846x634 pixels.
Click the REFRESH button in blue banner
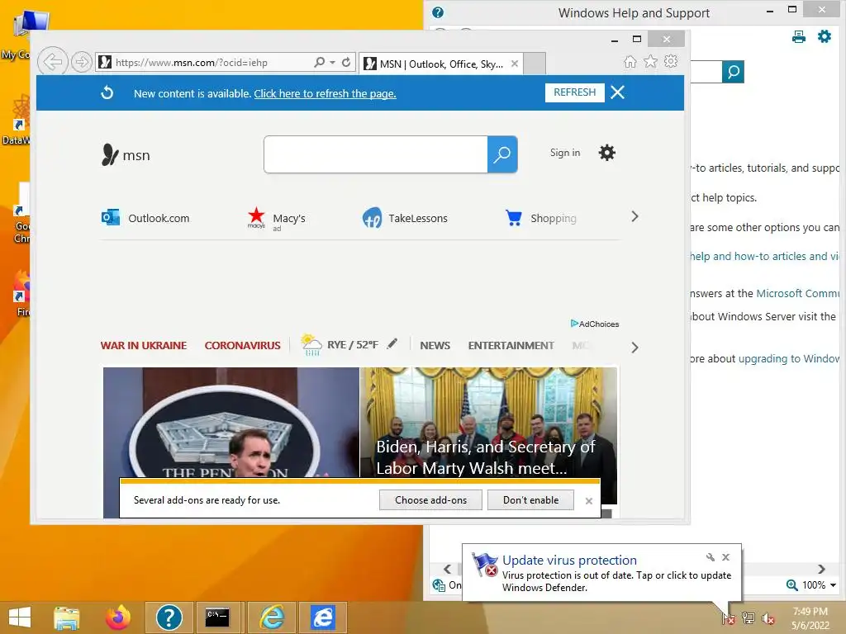pyautogui.click(x=575, y=92)
